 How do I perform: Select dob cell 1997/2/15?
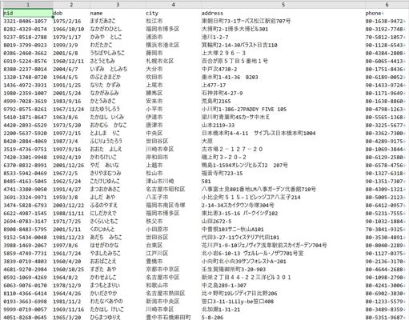click(71, 133)
